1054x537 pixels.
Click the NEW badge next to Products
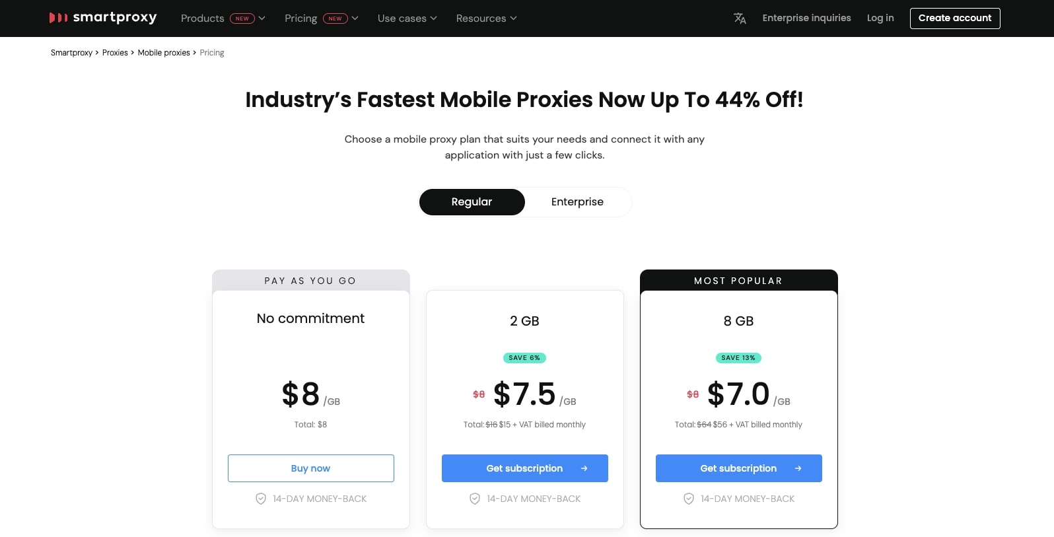click(242, 18)
